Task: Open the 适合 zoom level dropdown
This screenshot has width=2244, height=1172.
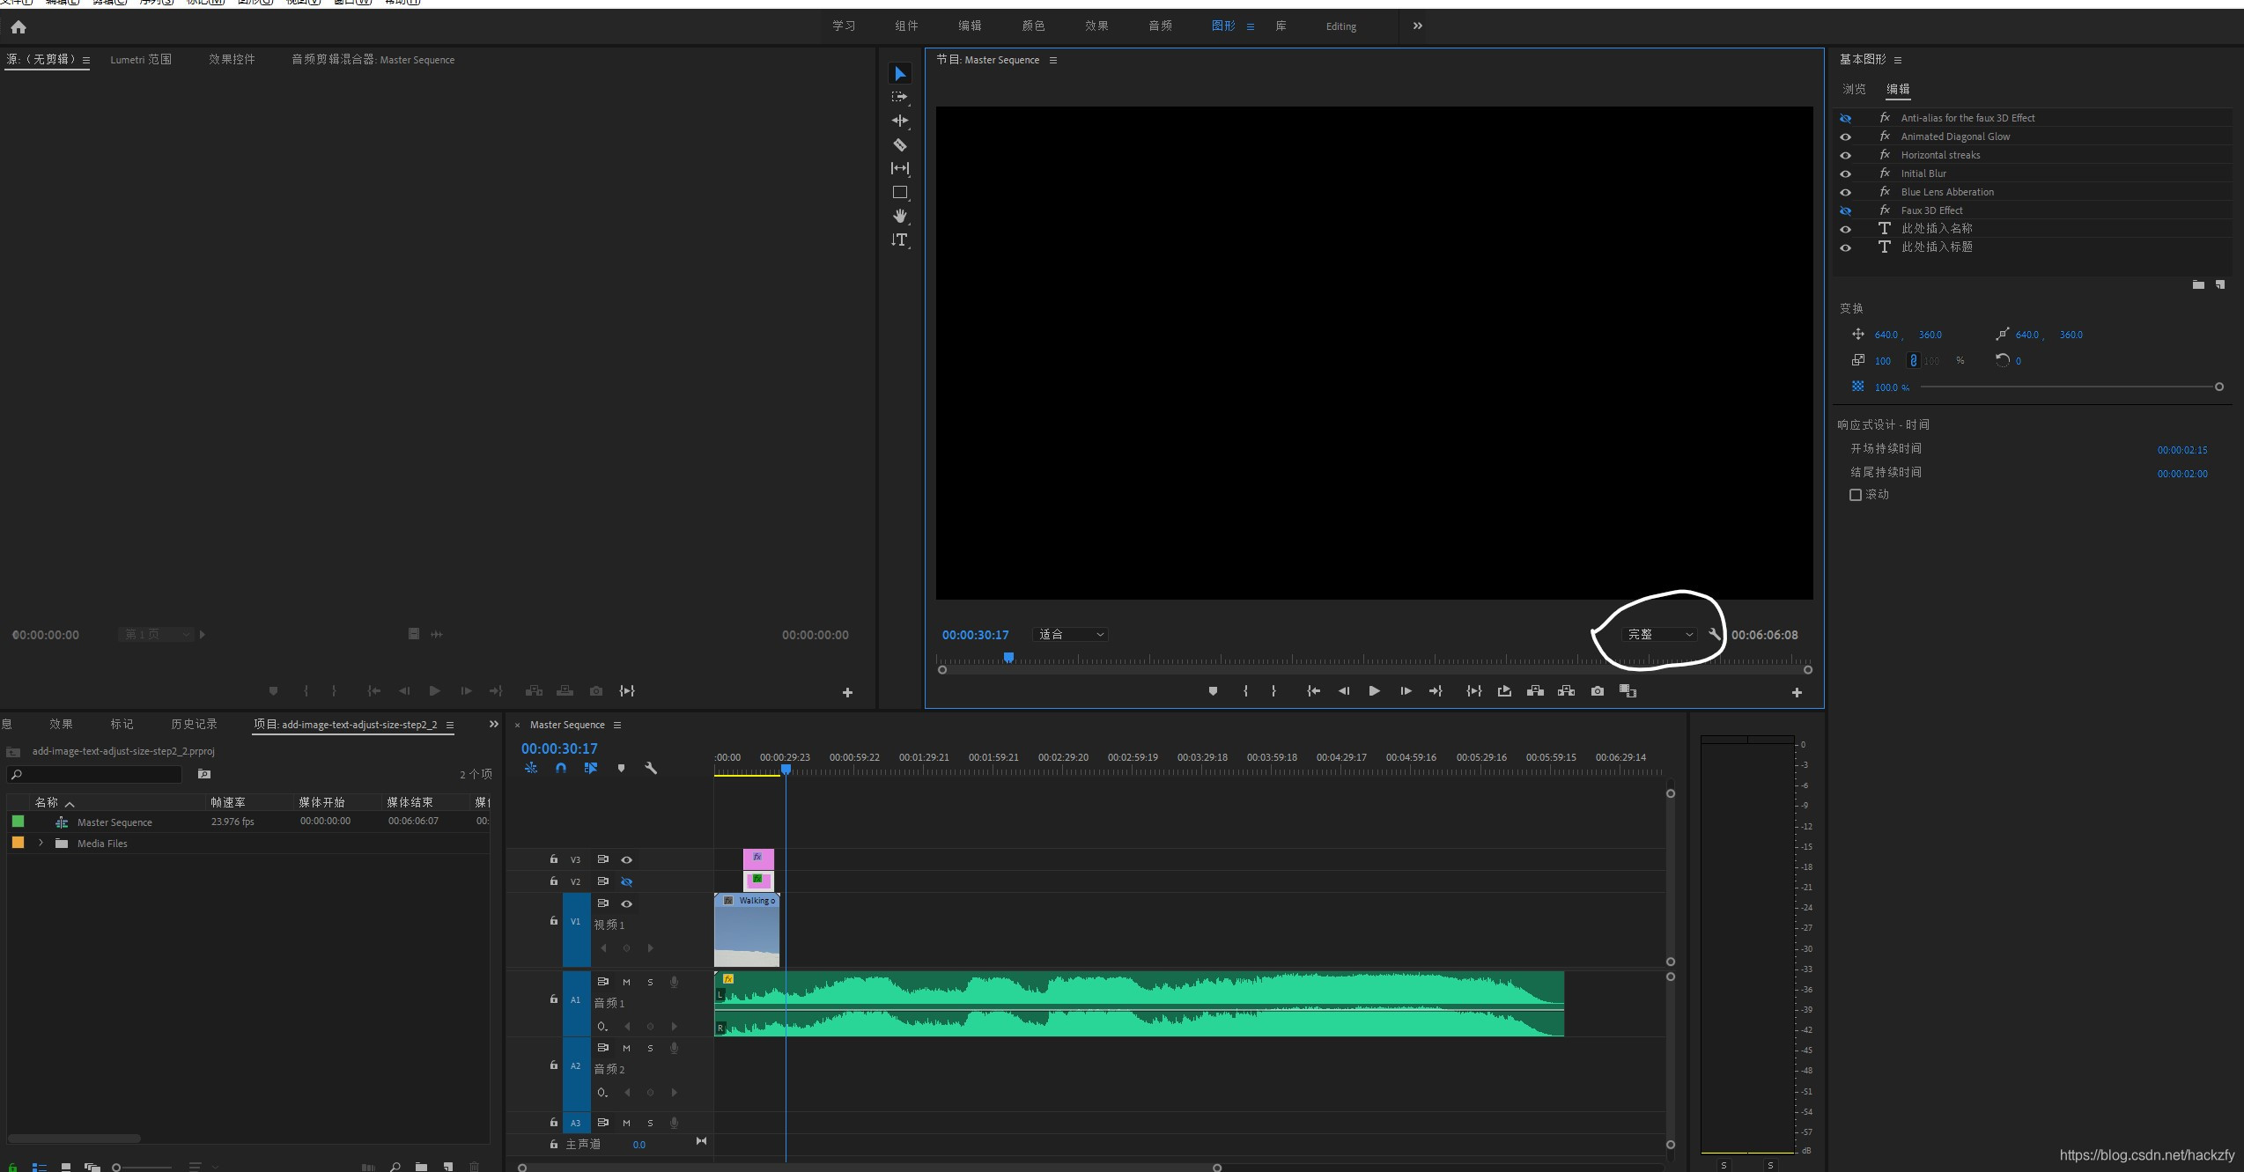Action: (x=1071, y=634)
